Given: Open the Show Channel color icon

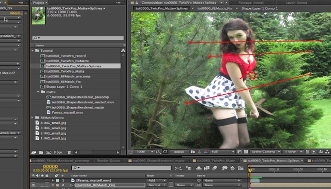Looking at the screenshot, I should pos(206,152).
